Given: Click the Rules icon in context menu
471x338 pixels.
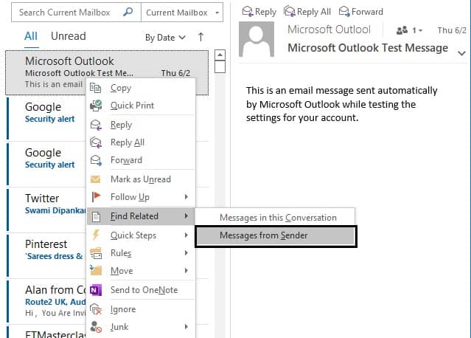Looking at the screenshot, I should pyautogui.click(x=96, y=253).
